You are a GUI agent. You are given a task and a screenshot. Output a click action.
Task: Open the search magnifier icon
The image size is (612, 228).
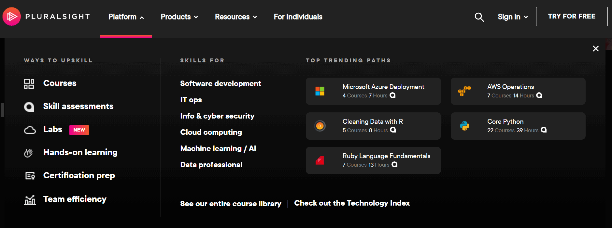coord(479,17)
